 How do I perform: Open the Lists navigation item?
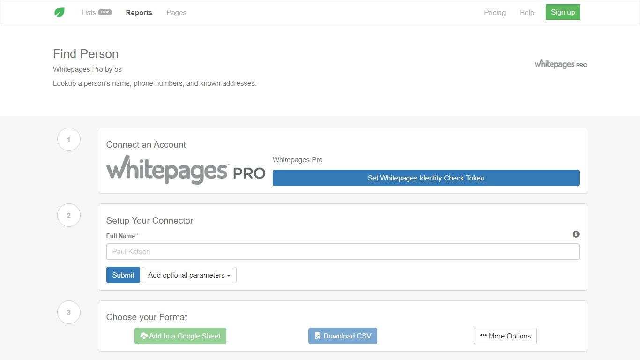[89, 13]
